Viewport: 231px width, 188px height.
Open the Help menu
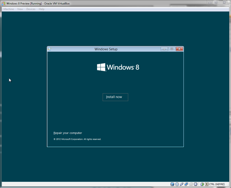(42, 9)
